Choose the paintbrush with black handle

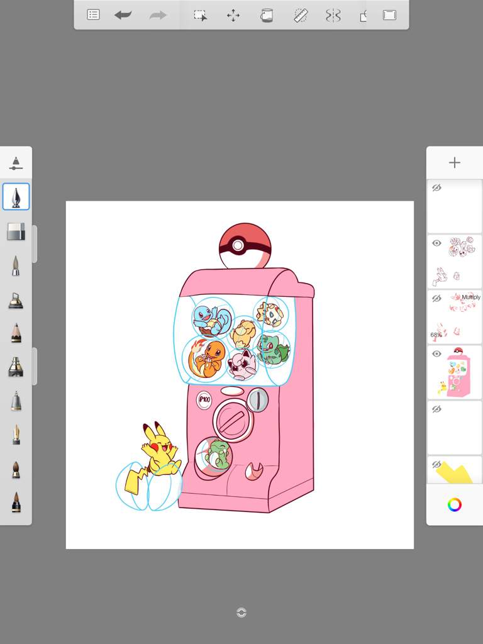tap(16, 502)
